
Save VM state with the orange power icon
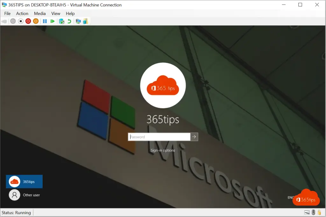click(36, 21)
